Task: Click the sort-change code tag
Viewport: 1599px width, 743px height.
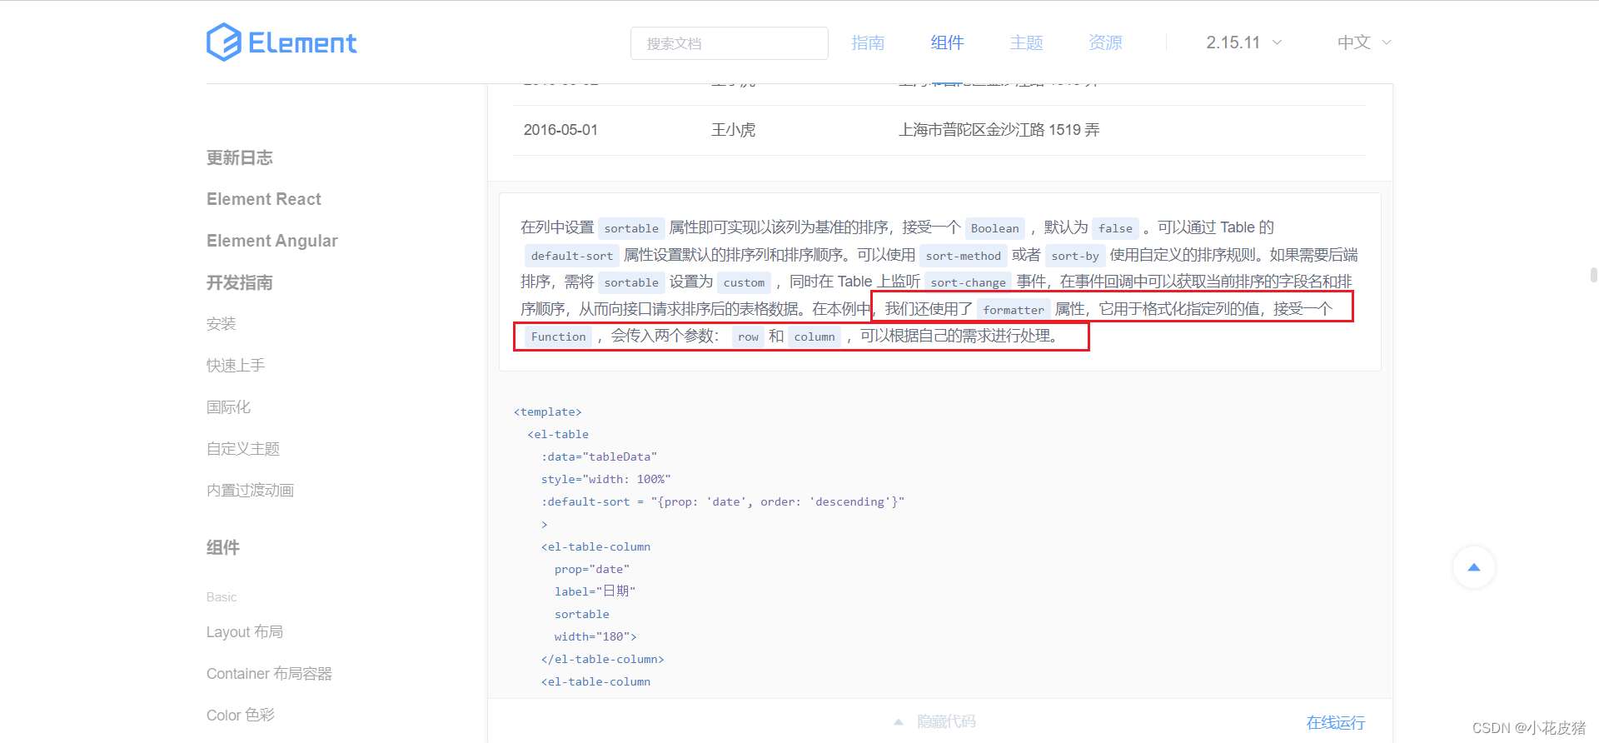Action: 969,282
